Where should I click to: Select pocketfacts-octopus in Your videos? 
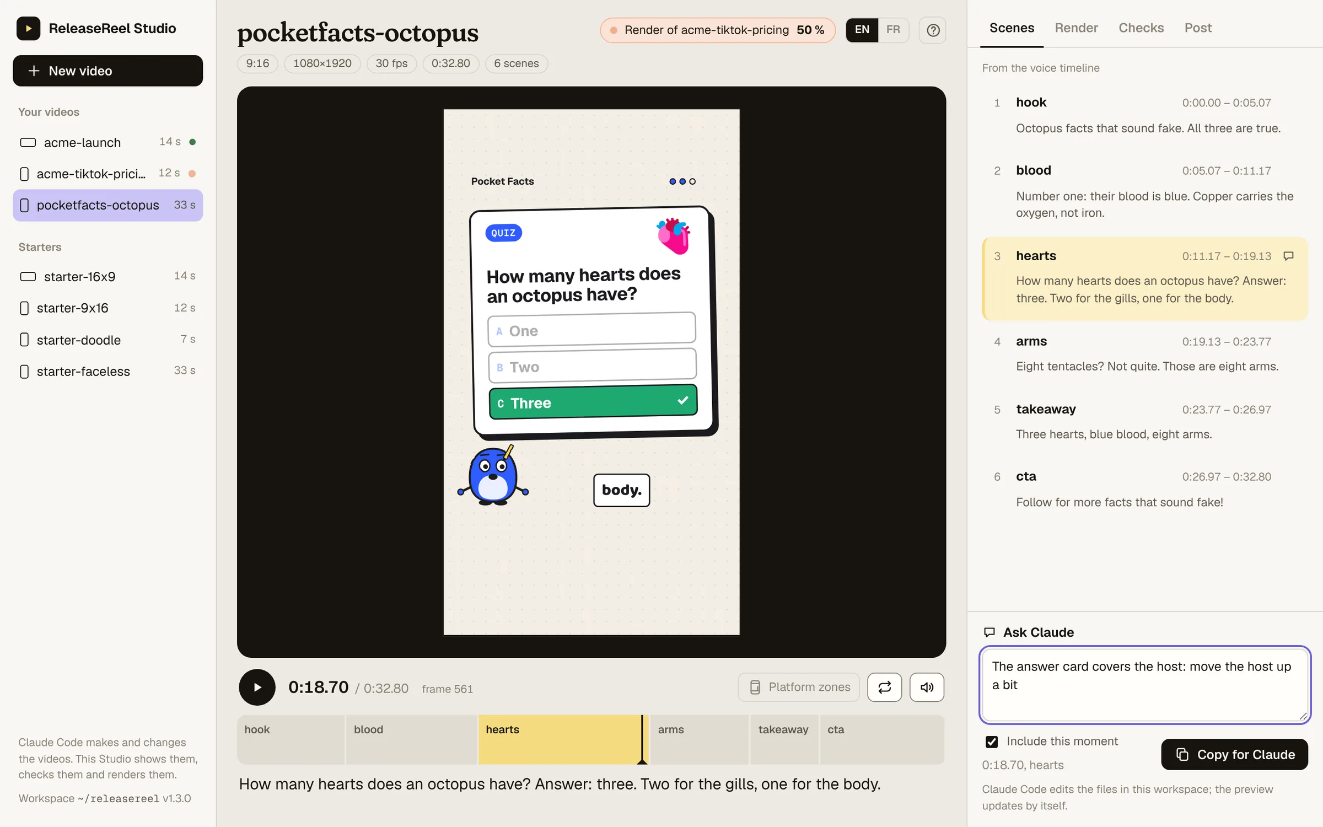[108, 205]
